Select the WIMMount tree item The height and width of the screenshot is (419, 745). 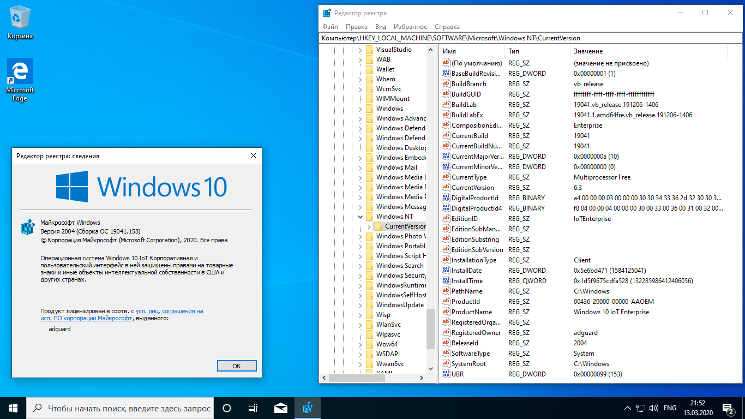click(393, 99)
